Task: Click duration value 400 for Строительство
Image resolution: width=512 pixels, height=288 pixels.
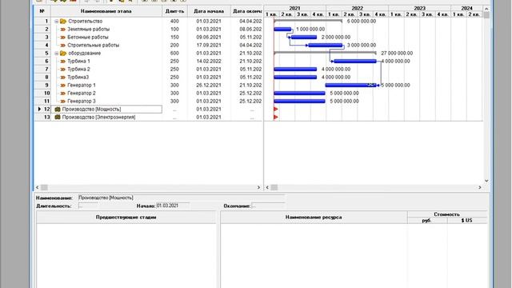Action: pos(174,22)
